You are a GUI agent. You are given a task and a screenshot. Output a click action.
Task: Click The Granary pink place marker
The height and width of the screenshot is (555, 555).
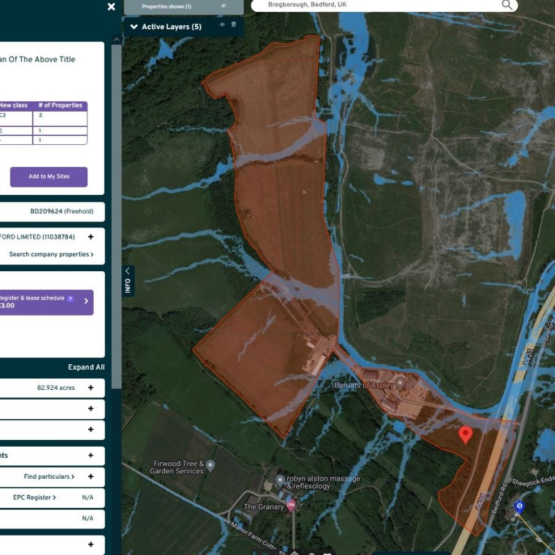[291, 506]
